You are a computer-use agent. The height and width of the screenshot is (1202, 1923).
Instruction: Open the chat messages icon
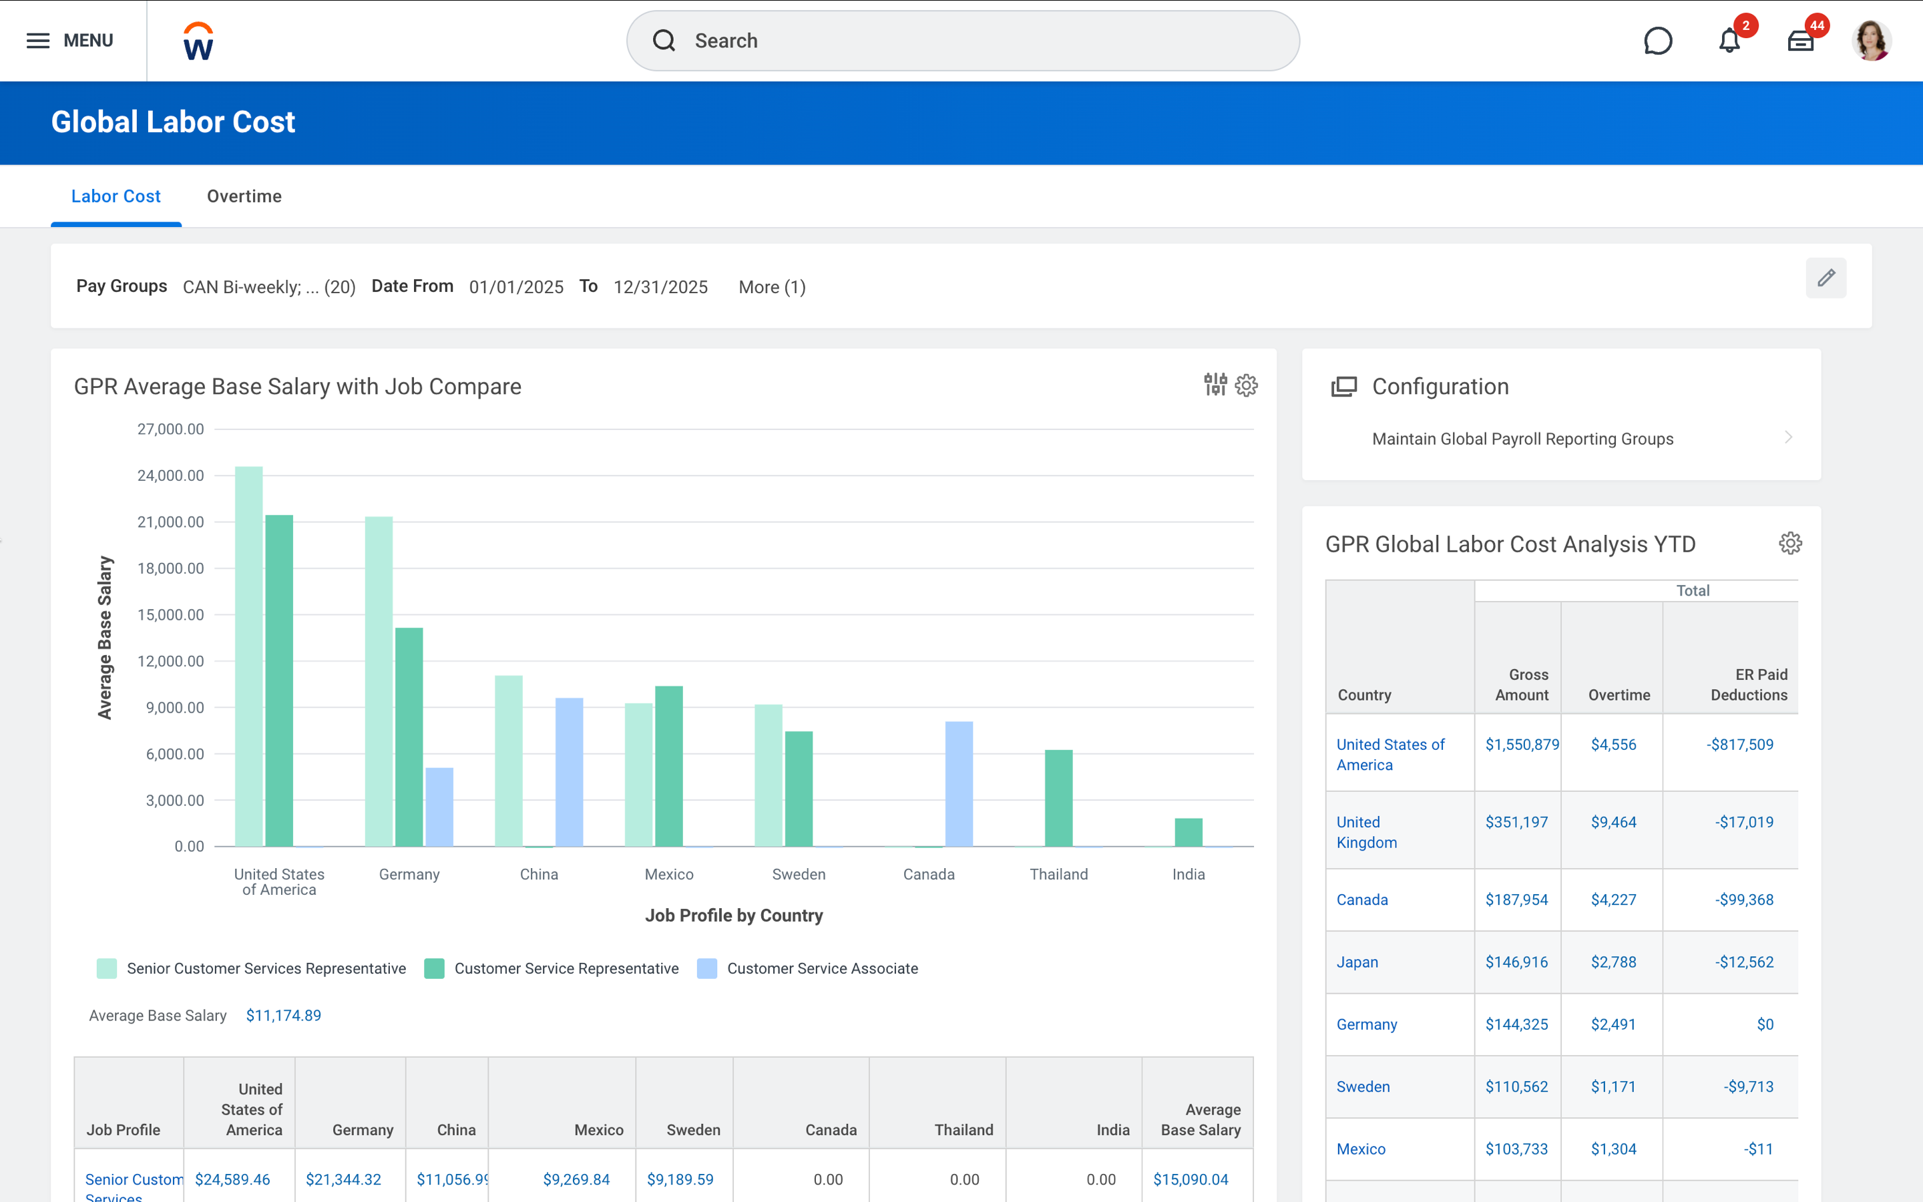(x=1659, y=40)
